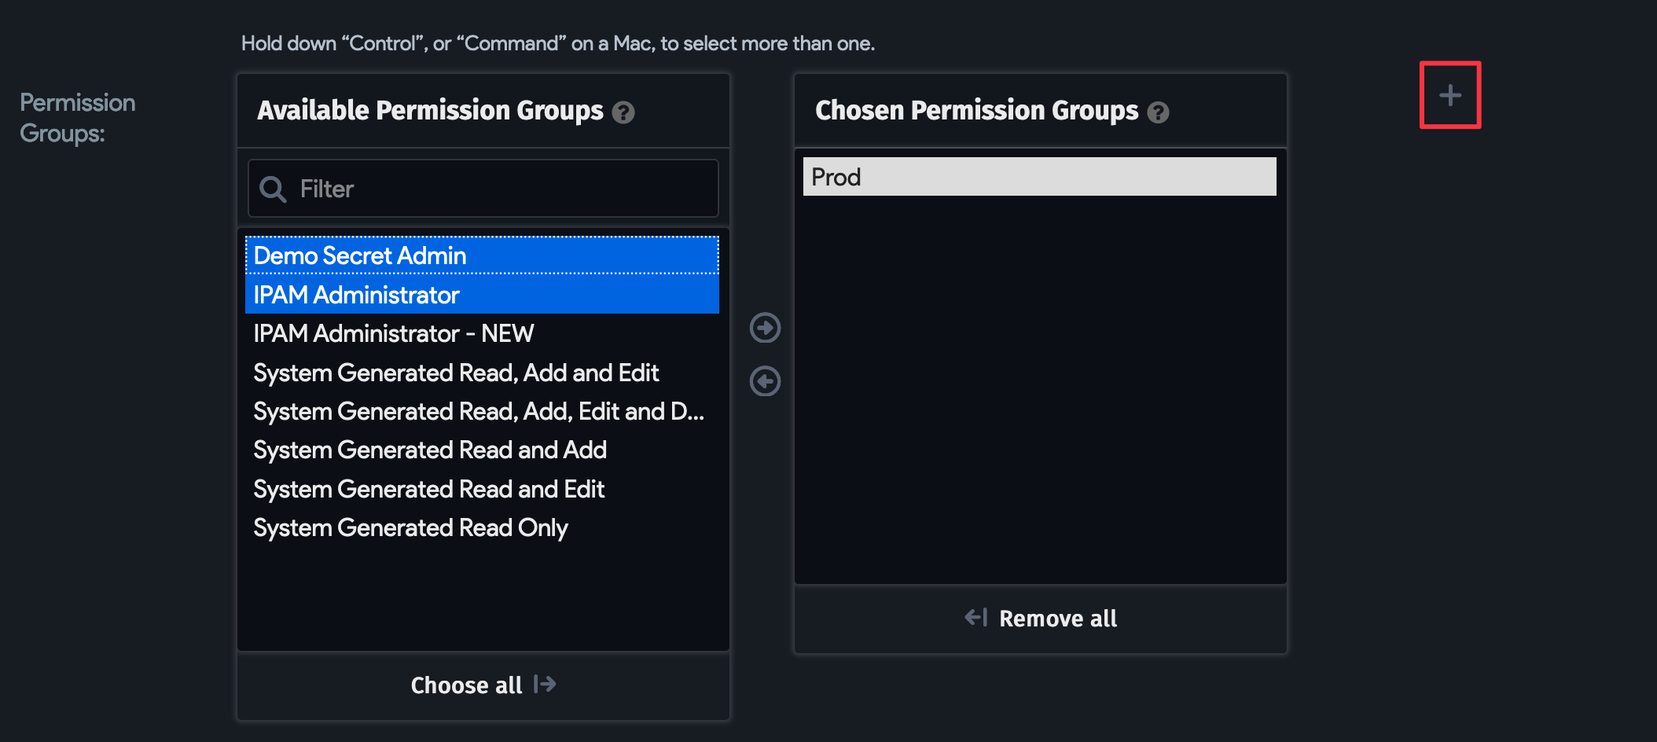Click the magnifier icon in Filter box
Screen dimensions: 1657x742
pos(273,189)
